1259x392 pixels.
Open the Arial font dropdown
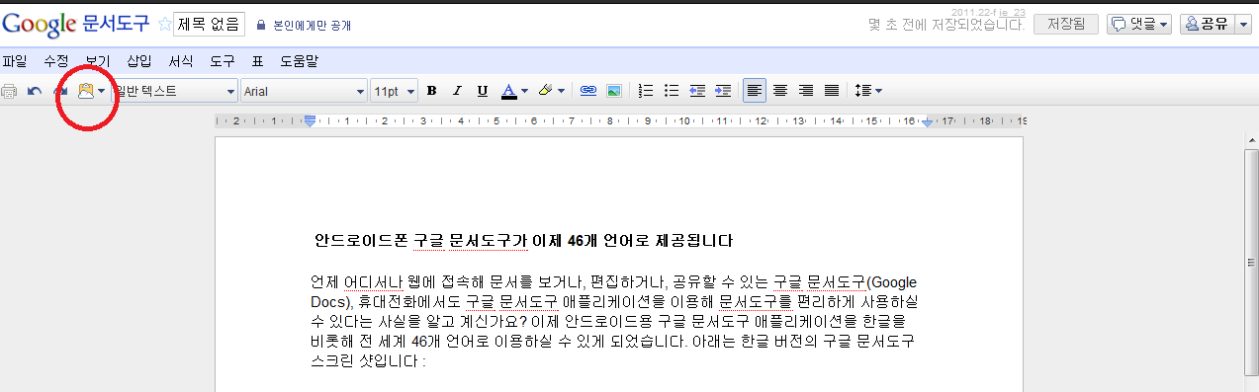tap(304, 91)
